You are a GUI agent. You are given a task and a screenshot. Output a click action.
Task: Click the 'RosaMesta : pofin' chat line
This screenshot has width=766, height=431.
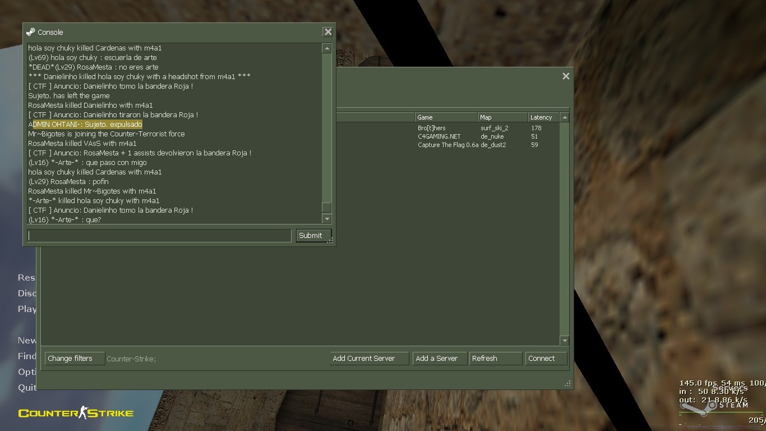[68, 182]
